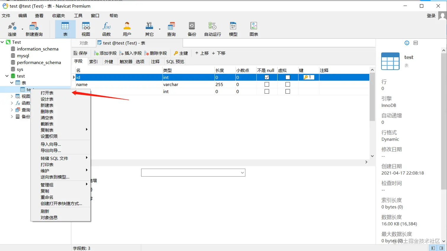
Task: Open the 其它 dropdown arrow
Action: point(160,29)
